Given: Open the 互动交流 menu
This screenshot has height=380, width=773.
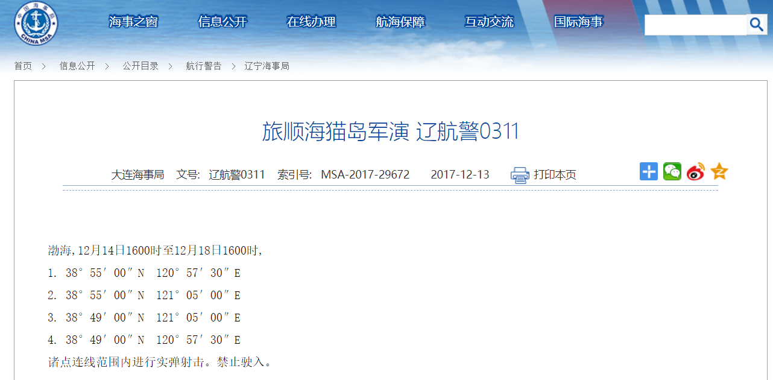Looking at the screenshot, I should (x=489, y=22).
